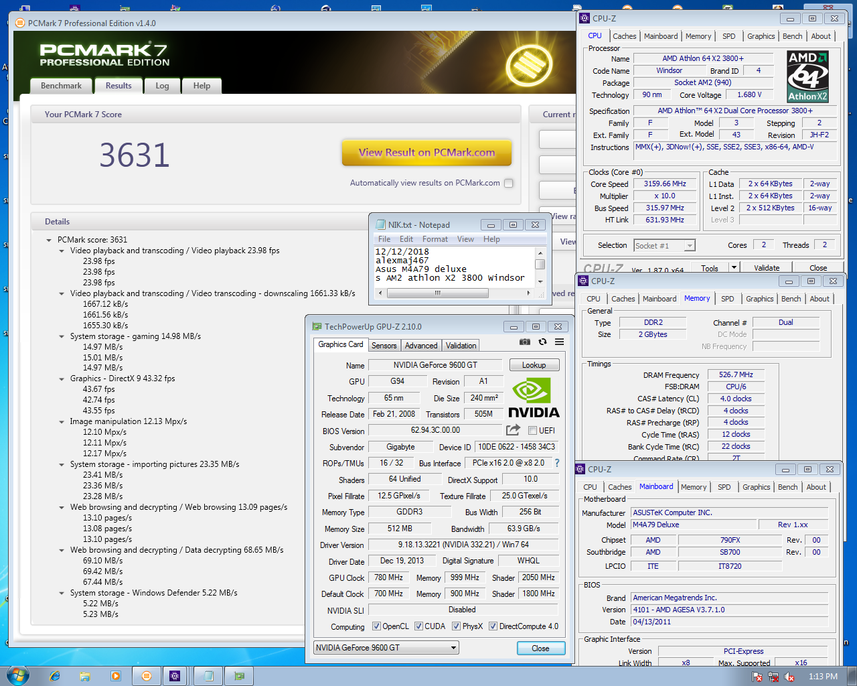Open the Advanced tab in GPU-Z

tap(421, 346)
